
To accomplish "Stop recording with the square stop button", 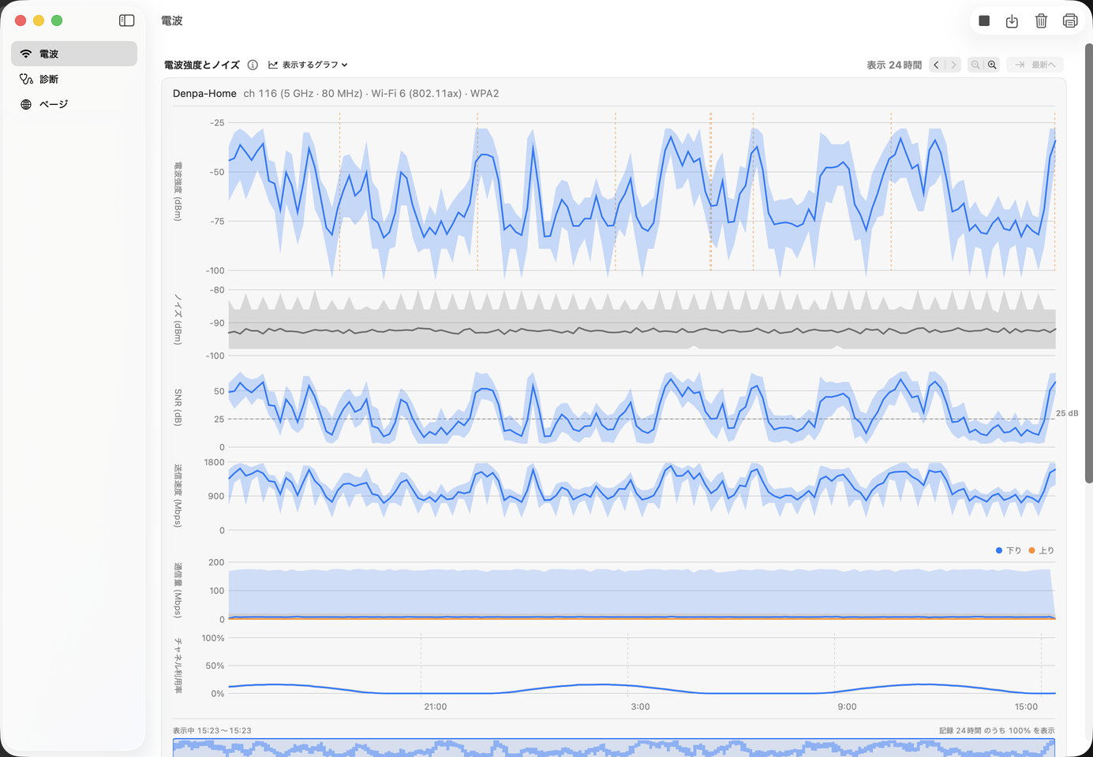I will coord(984,21).
